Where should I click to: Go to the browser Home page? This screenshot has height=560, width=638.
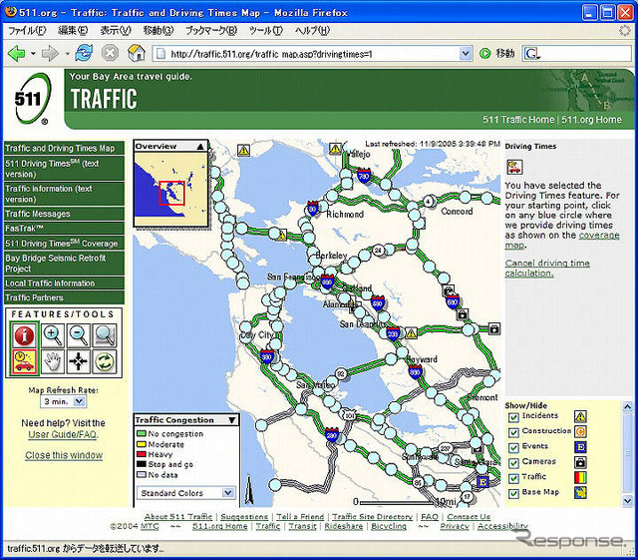pyautogui.click(x=137, y=53)
